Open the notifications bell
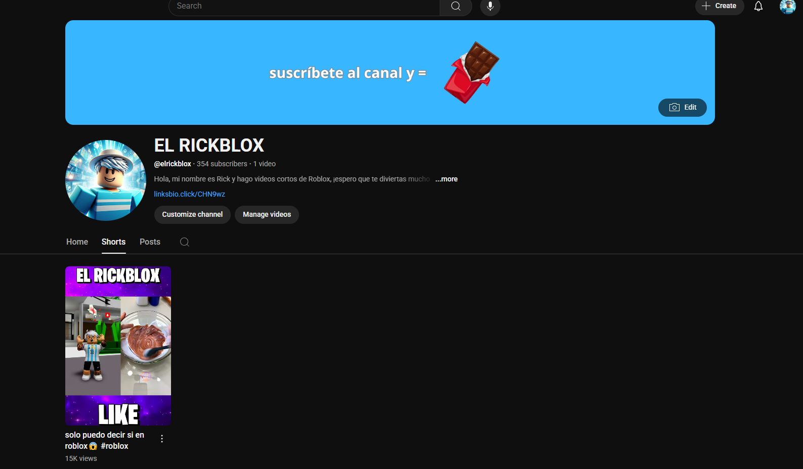Screen dimensions: 803x469 [758, 6]
